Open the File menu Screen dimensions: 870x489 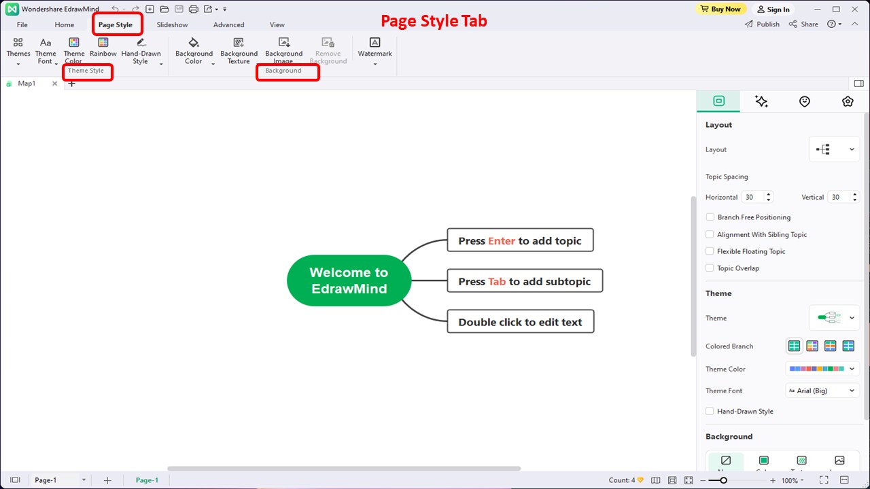(x=22, y=24)
